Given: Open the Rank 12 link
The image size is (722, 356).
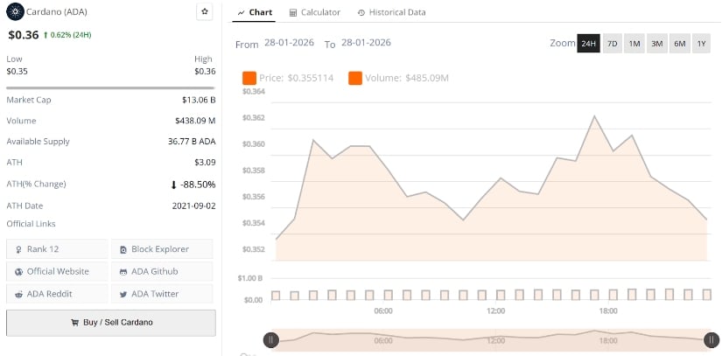Looking at the screenshot, I should pyautogui.click(x=57, y=249).
